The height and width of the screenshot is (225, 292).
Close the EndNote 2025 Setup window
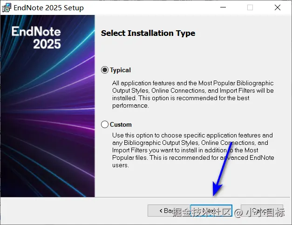pyautogui.click(x=278, y=7)
